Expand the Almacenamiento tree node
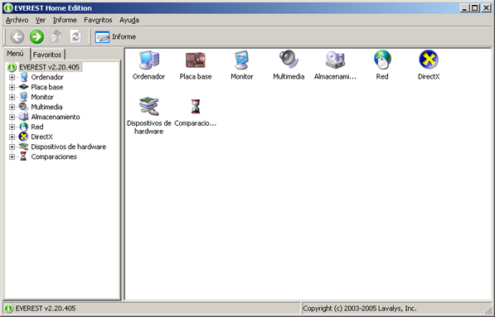Viewport: 495px width, 317px height. click(12, 117)
